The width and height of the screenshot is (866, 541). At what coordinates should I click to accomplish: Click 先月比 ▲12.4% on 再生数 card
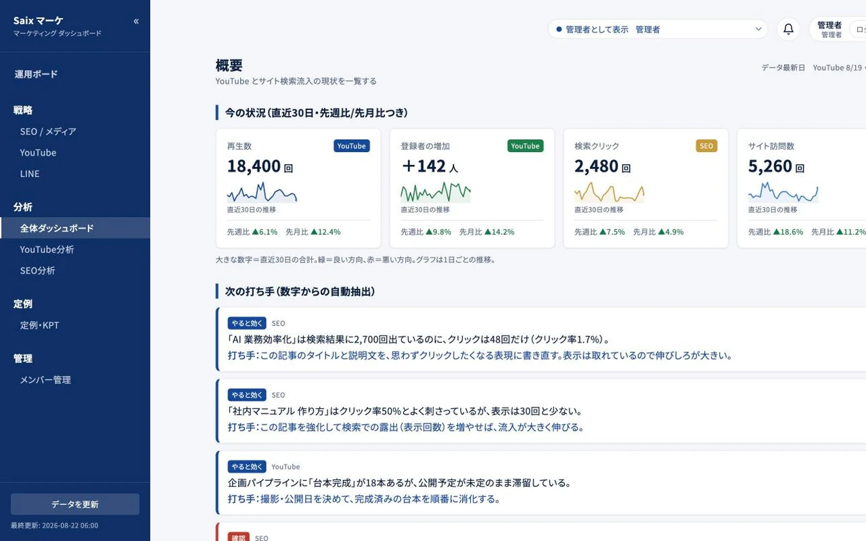pos(313,232)
